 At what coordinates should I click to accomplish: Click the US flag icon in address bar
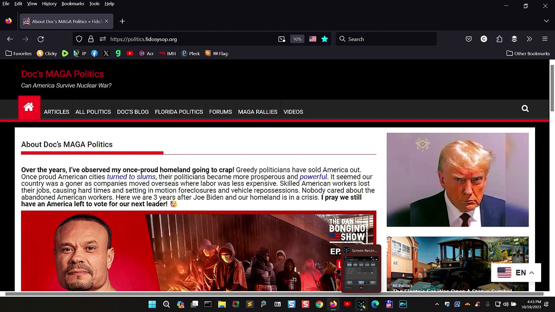pyautogui.click(x=313, y=39)
